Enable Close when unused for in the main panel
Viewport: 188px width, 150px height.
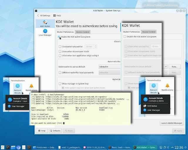click(60, 47)
